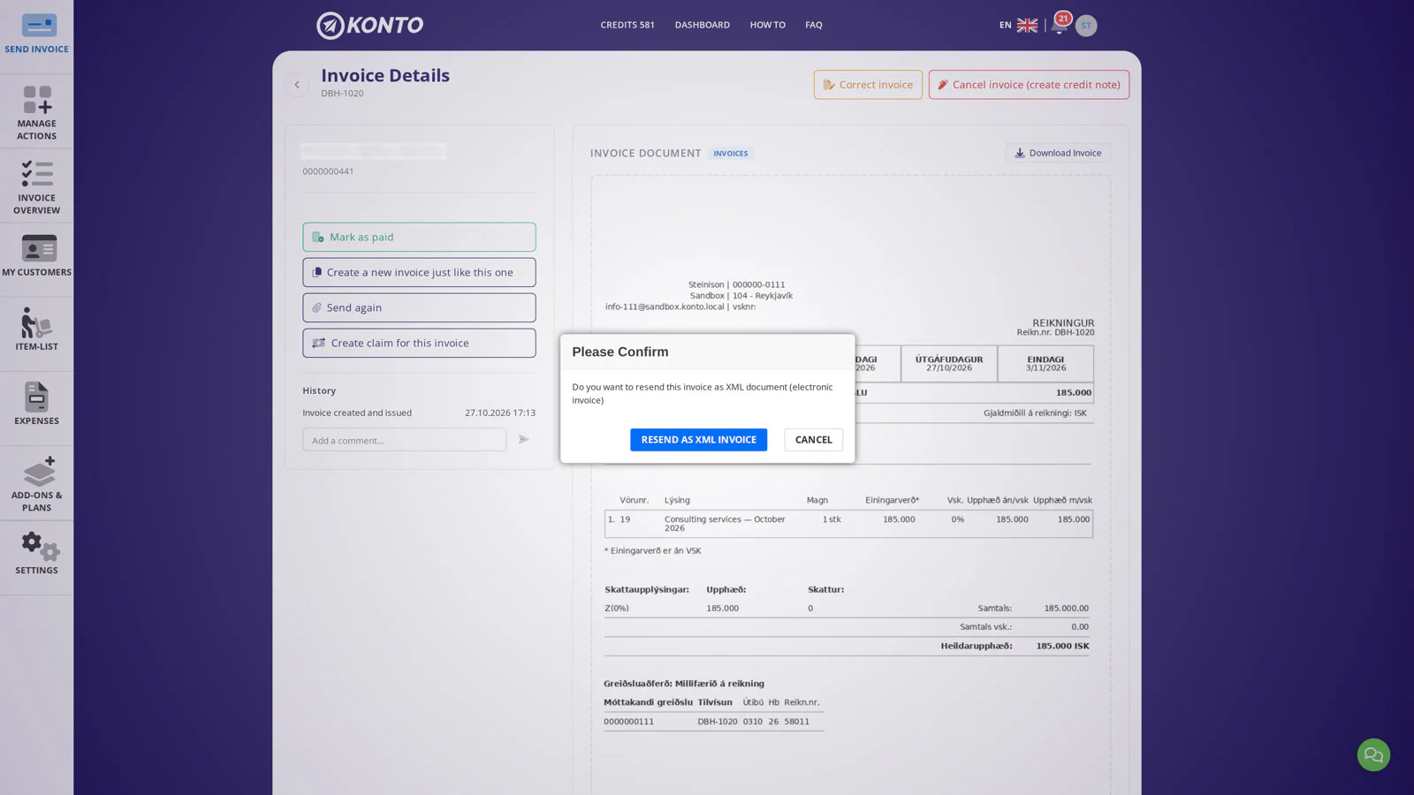Open Send Invoice in the sidebar
This screenshot has width=1414, height=795.
pyautogui.click(x=36, y=35)
